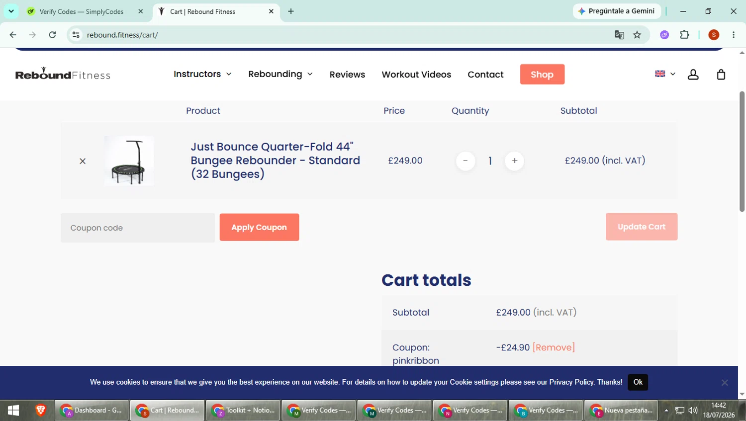746x421 pixels.
Task: Open the Windows Start menu
Action: (13, 411)
